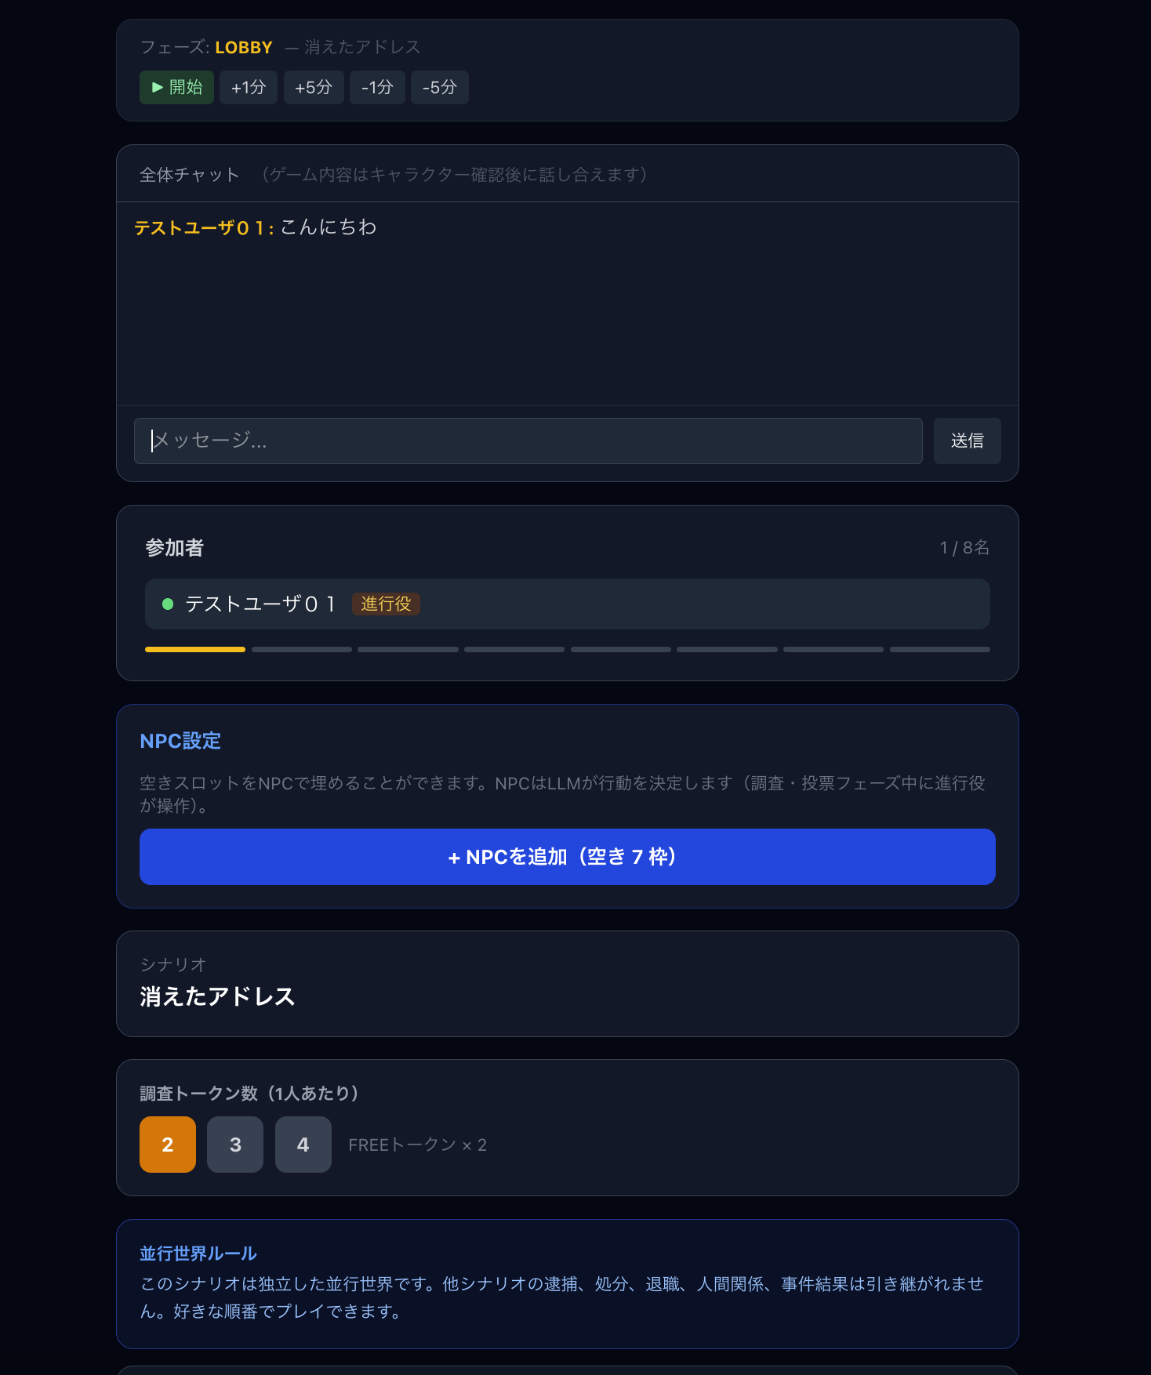Click the filled yellow participant slot bar
The image size is (1151, 1375).
click(x=195, y=649)
